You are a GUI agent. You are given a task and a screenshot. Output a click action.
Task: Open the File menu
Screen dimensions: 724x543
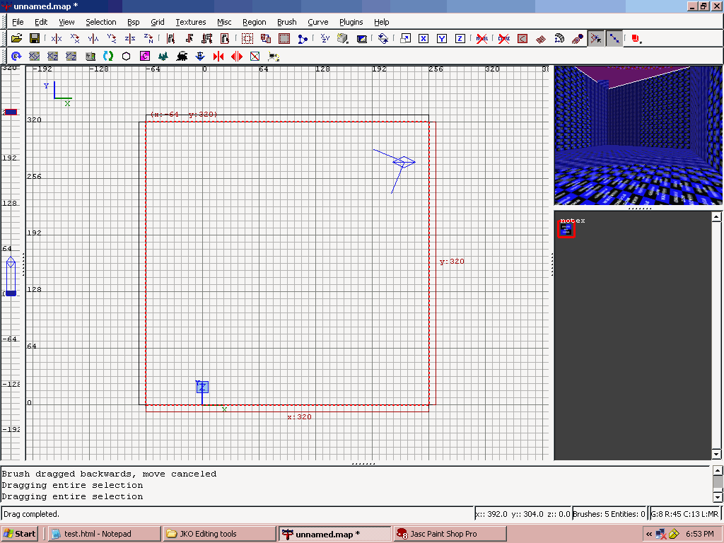[18, 22]
